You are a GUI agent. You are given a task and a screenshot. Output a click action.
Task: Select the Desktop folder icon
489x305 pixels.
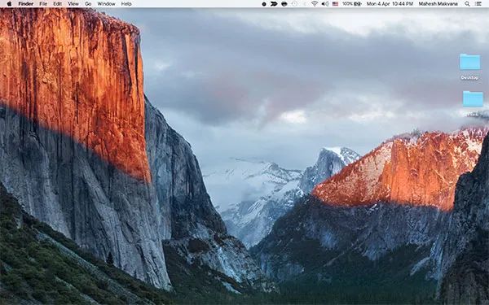pos(470,67)
